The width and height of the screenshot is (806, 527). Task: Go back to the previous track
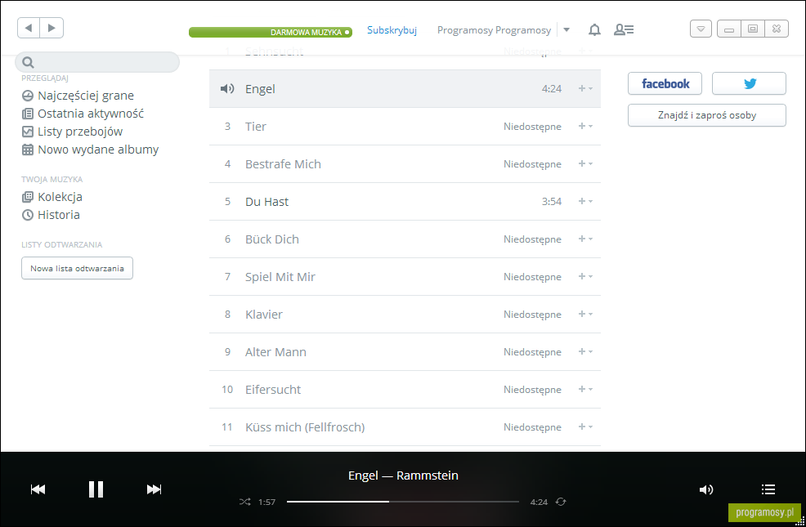pos(38,489)
